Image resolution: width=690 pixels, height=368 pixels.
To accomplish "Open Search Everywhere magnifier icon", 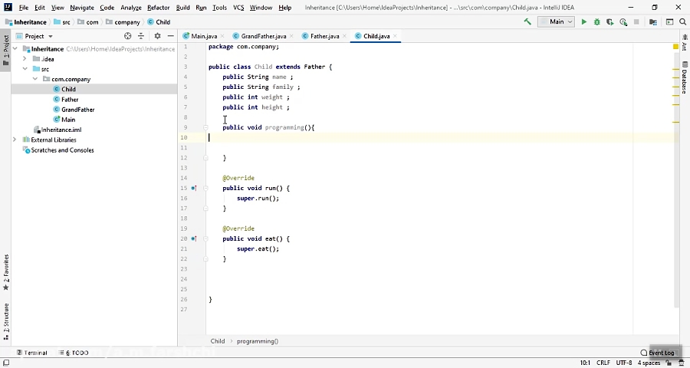I will coord(682,21).
